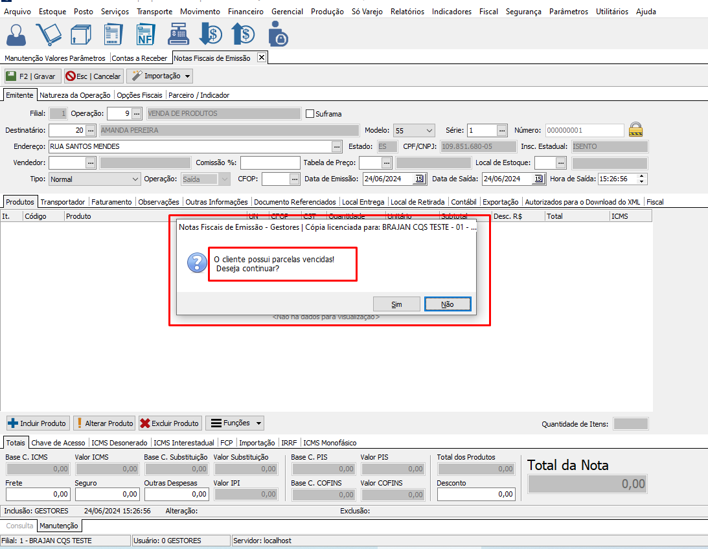Click the Frete input field
The image size is (708, 549).
(38, 494)
